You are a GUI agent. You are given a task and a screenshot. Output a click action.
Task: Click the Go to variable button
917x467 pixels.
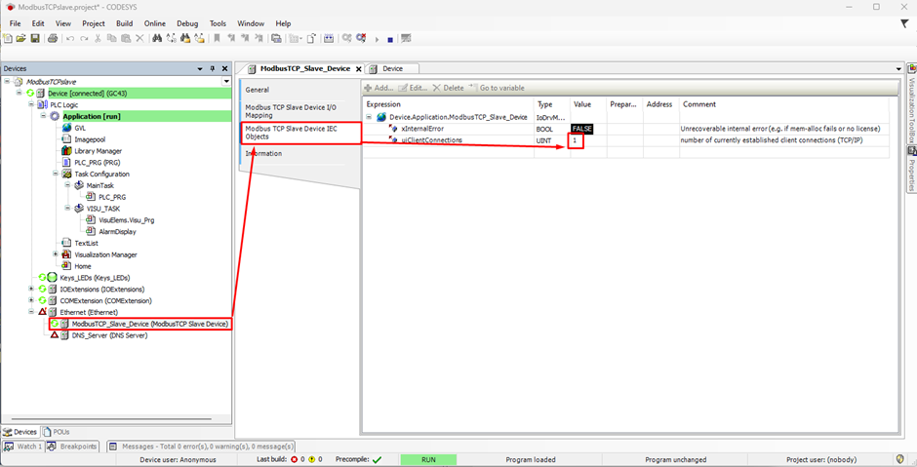500,88
